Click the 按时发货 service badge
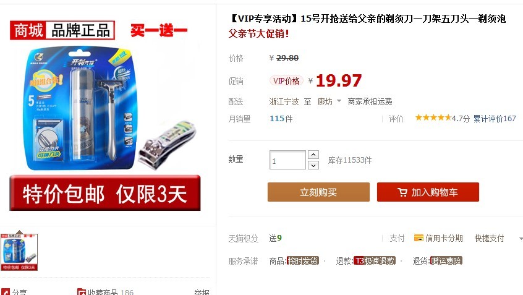The width and height of the screenshot is (523, 295). point(303,260)
